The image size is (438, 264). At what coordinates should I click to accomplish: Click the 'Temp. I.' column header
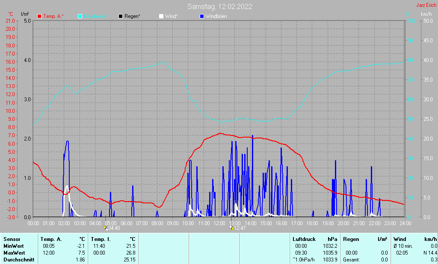click(101, 239)
